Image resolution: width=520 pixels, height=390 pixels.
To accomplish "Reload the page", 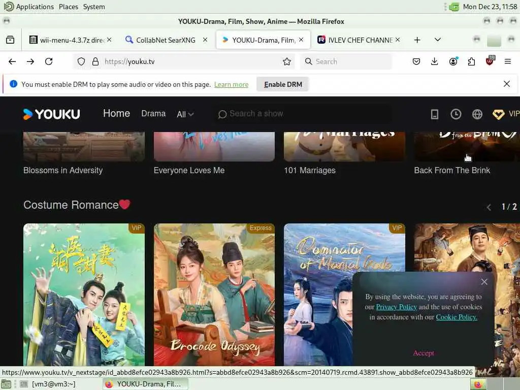I will coord(49,61).
